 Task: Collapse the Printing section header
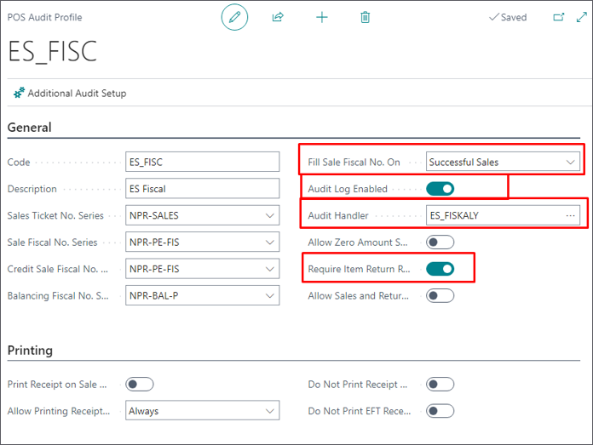31,351
